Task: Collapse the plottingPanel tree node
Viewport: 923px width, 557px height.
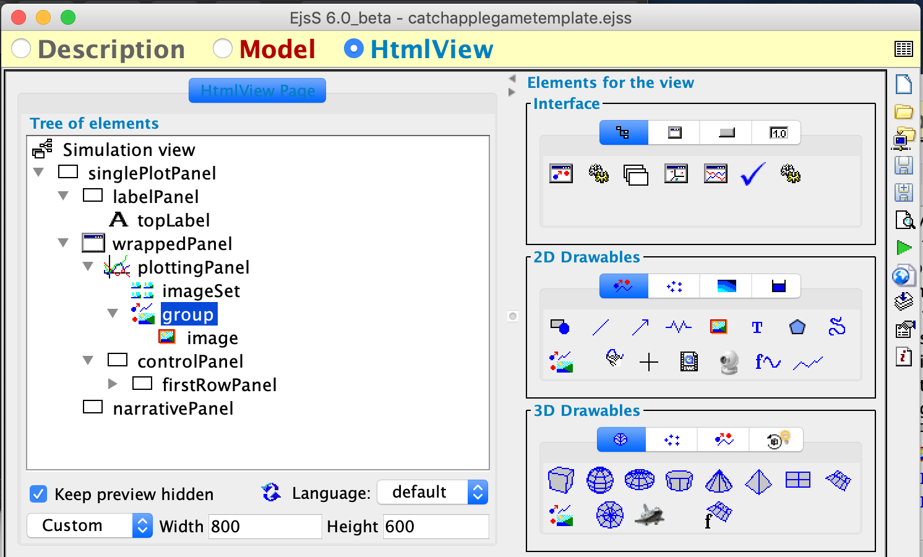Action: click(88, 266)
